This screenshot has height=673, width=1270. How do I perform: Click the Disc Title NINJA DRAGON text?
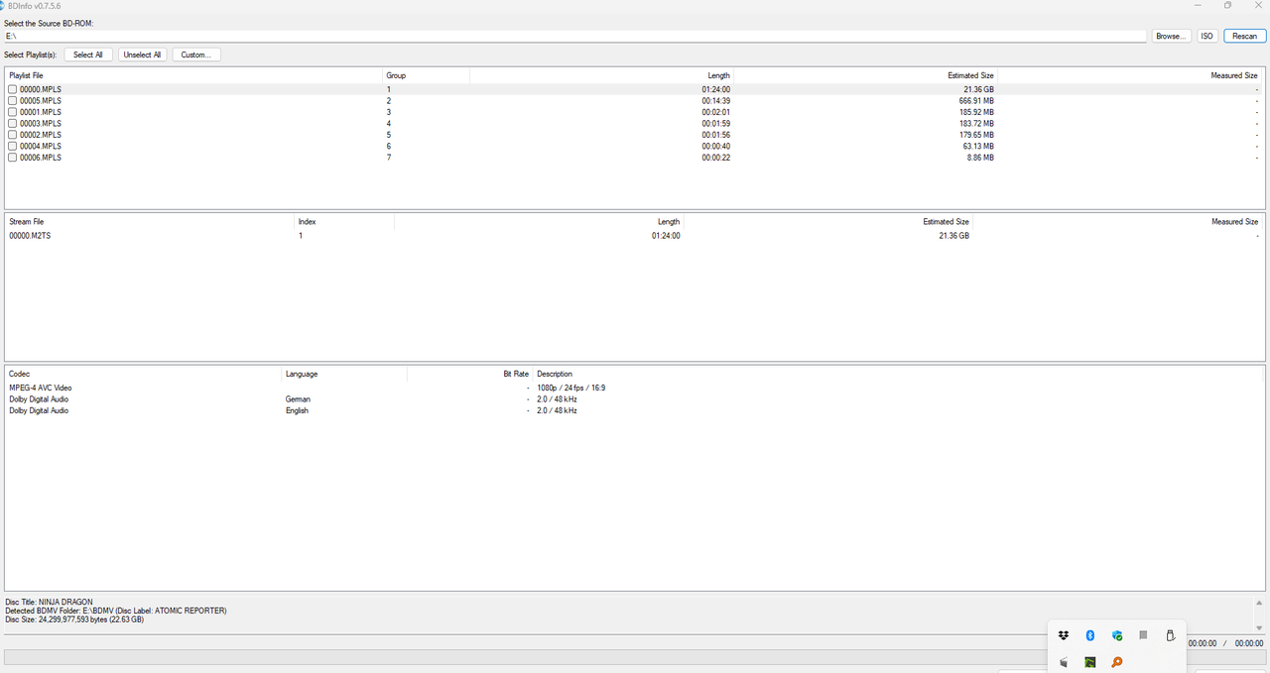pyautogui.click(x=49, y=602)
